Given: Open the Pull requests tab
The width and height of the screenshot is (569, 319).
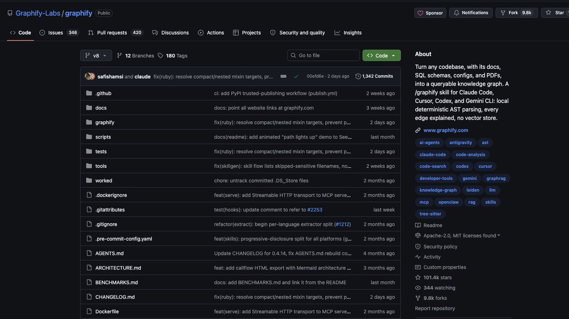Looking at the screenshot, I should [x=115, y=33].
